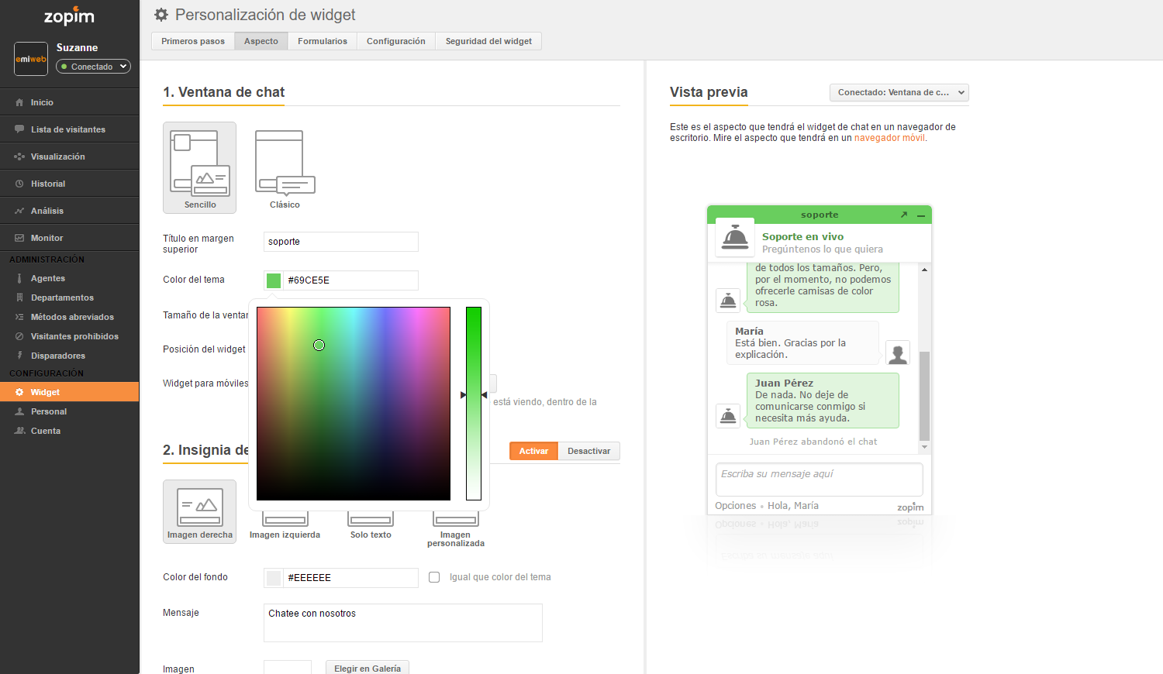Open the Conectado status dropdown

click(x=93, y=67)
